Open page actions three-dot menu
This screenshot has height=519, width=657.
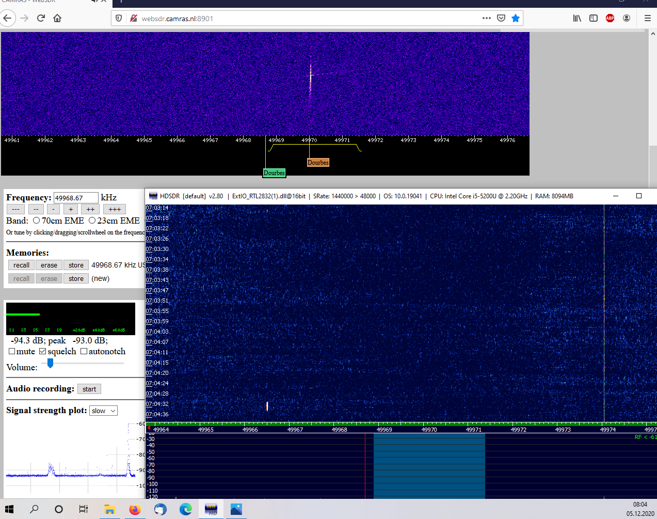(x=486, y=18)
